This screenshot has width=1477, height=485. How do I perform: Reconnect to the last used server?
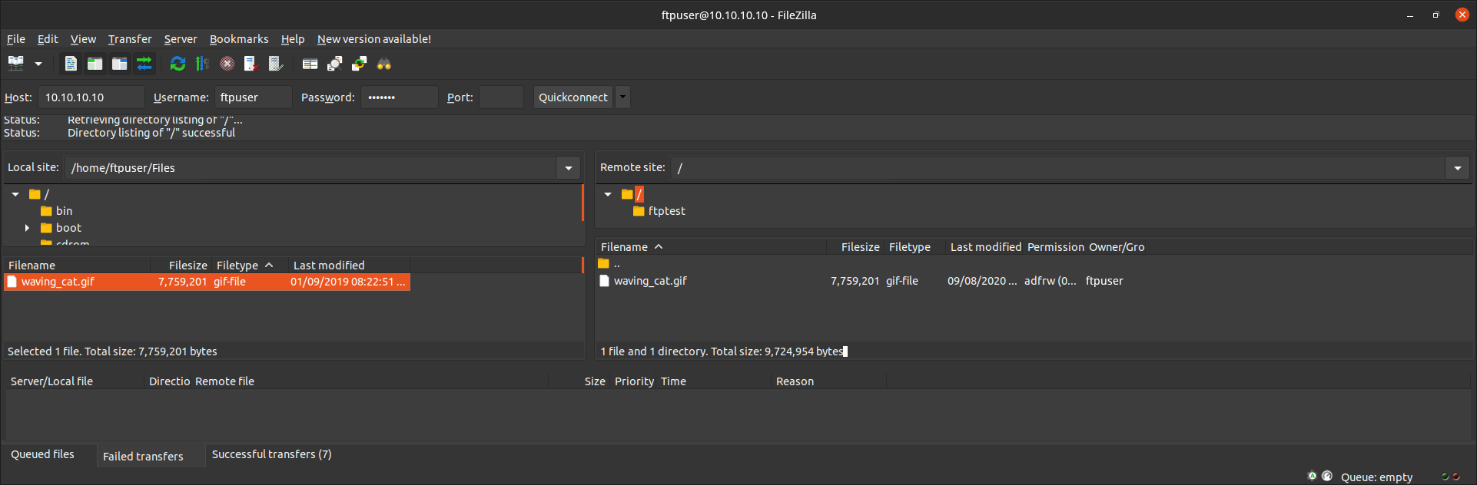click(276, 64)
